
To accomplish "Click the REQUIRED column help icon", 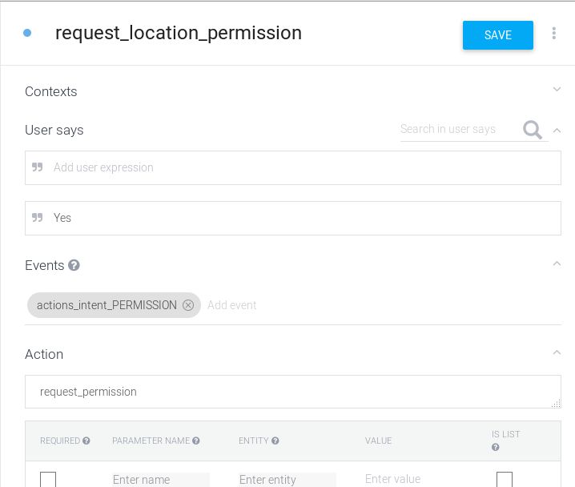I will (86, 441).
